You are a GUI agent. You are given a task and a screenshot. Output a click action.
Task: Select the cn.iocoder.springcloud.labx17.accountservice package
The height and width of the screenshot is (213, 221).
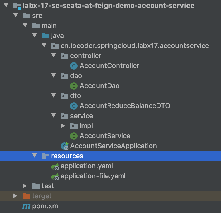point(134,46)
